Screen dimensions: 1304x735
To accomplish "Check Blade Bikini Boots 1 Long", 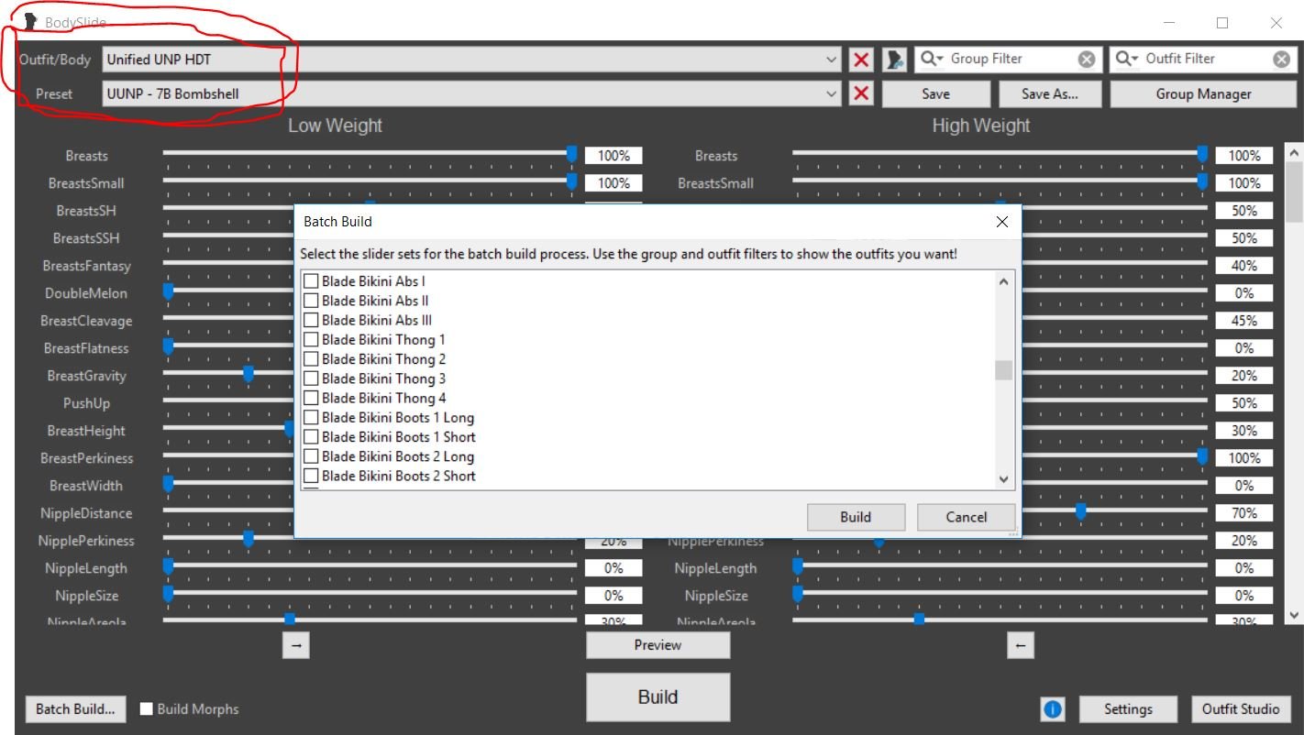I will click(x=311, y=418).
